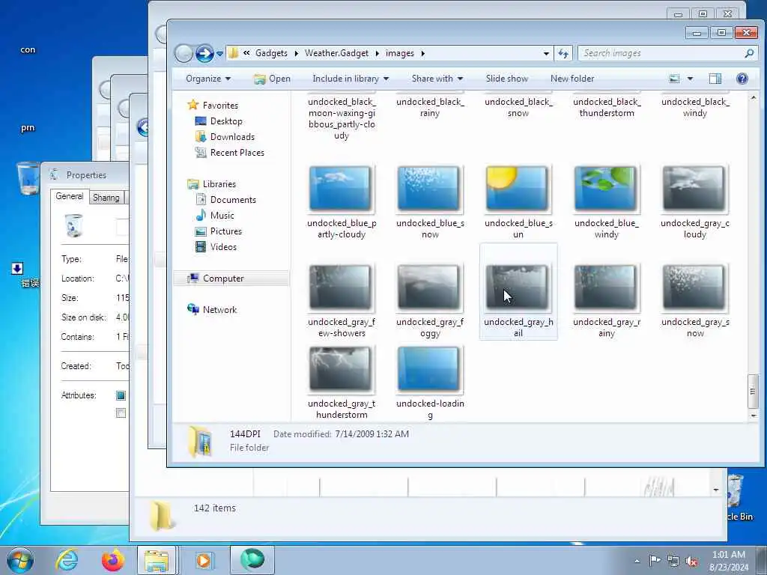
Task: Go forward with the Forward arrow button
Action: click(x=204, y=53)
